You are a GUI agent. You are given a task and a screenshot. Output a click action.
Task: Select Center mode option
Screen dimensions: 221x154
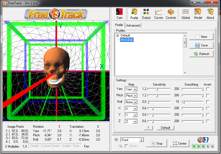coord(35,146)
